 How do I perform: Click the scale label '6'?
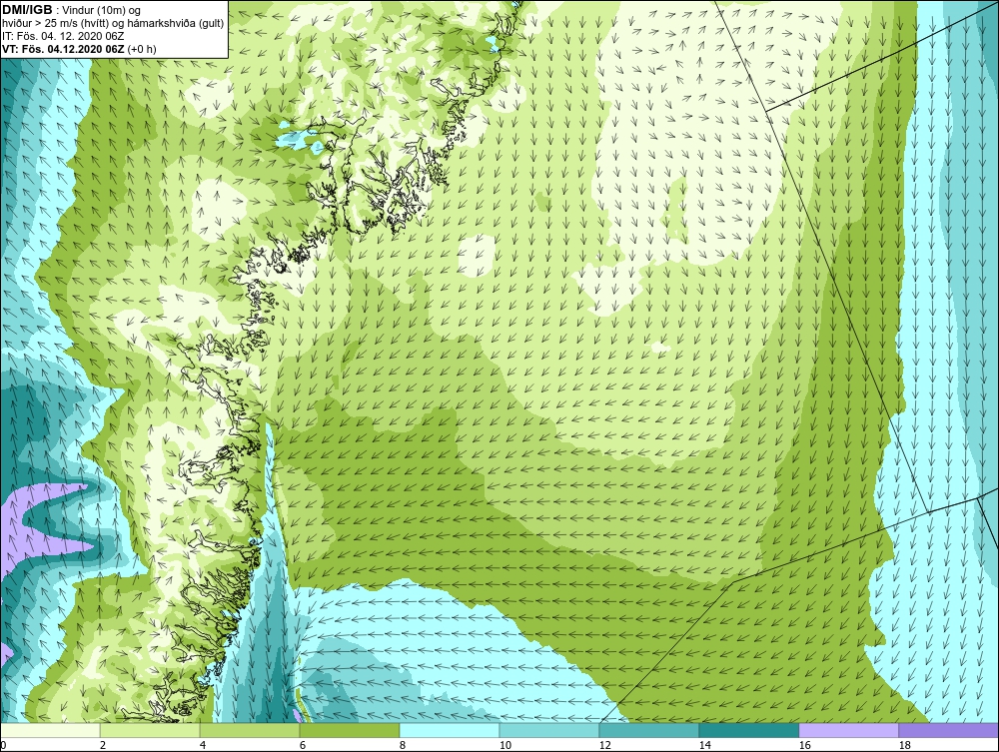303,745
